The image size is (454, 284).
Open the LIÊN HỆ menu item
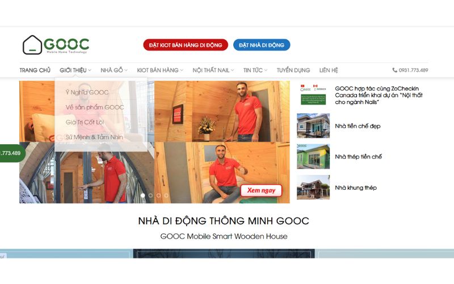329,70
